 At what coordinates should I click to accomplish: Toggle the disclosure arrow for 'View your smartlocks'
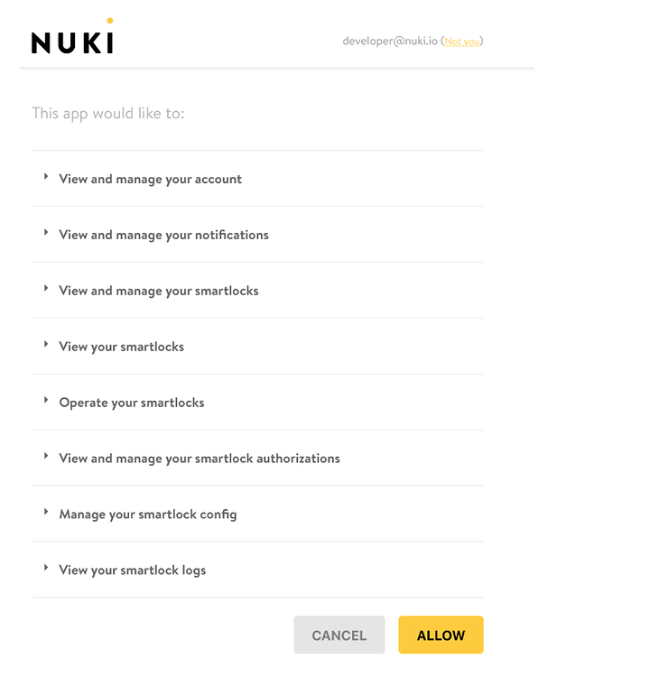coord(46,344)
